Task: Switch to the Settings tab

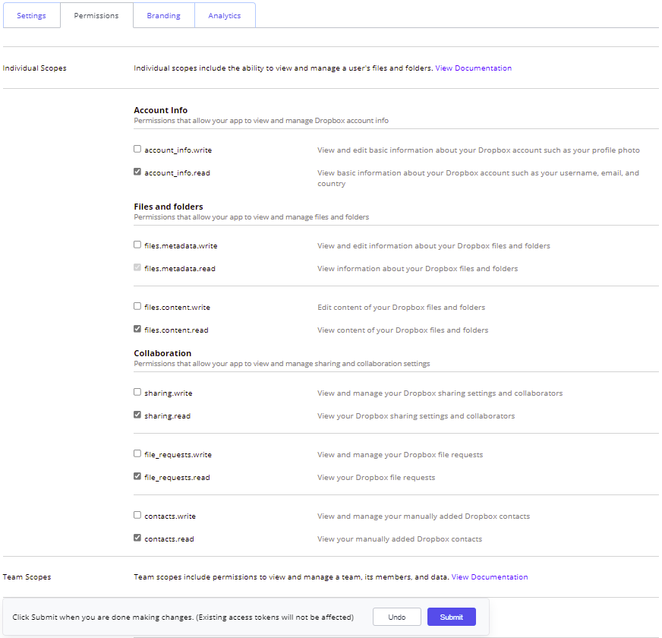Action: (32, 16)
